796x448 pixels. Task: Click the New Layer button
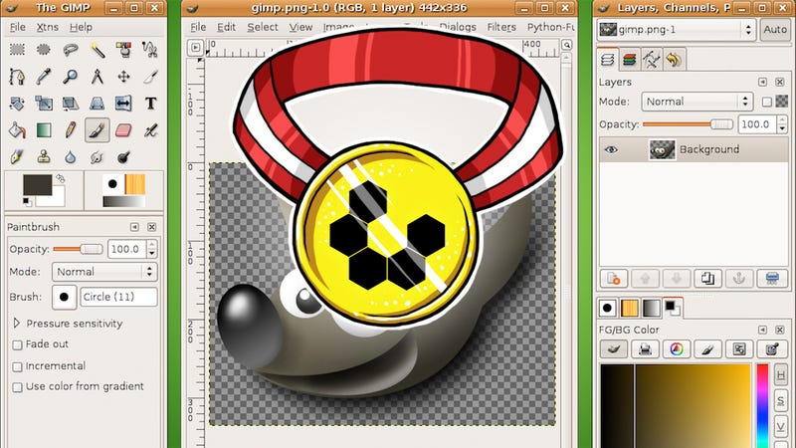613,279
